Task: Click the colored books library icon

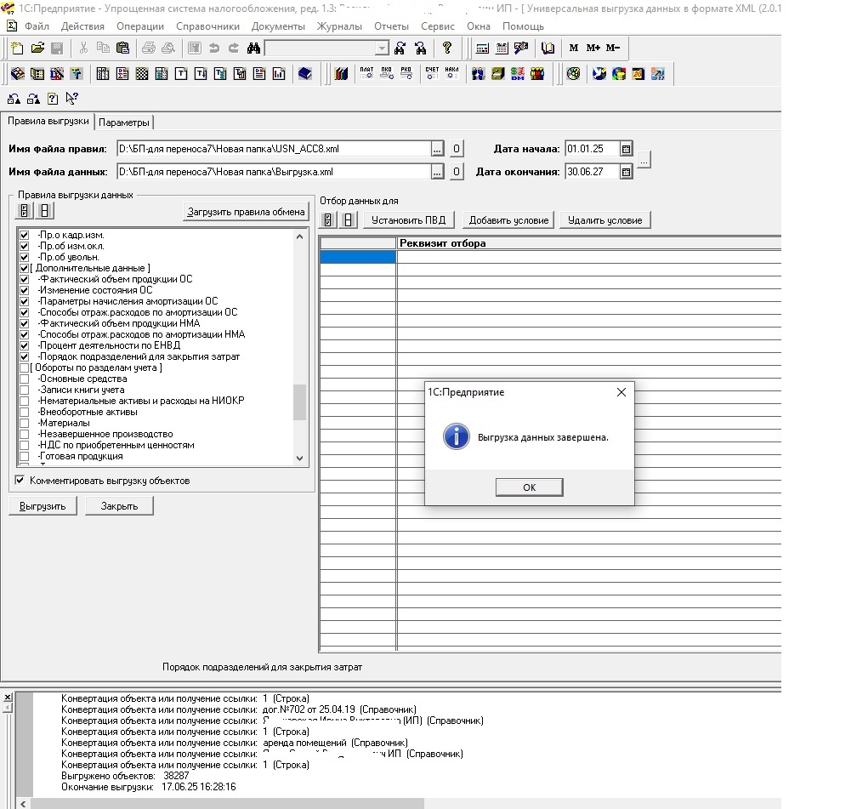Action: (341, 73)
